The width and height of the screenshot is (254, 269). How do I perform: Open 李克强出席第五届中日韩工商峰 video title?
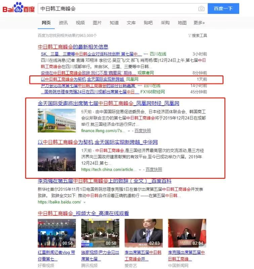pyautogui.click(x=186, y=256)
